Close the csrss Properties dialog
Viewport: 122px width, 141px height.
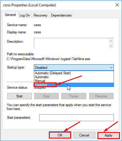point(117,5)
